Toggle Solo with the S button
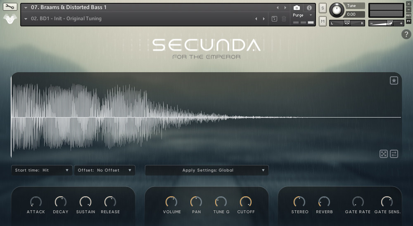This screenshot has width=413, height=226. [x=323, y=8]
